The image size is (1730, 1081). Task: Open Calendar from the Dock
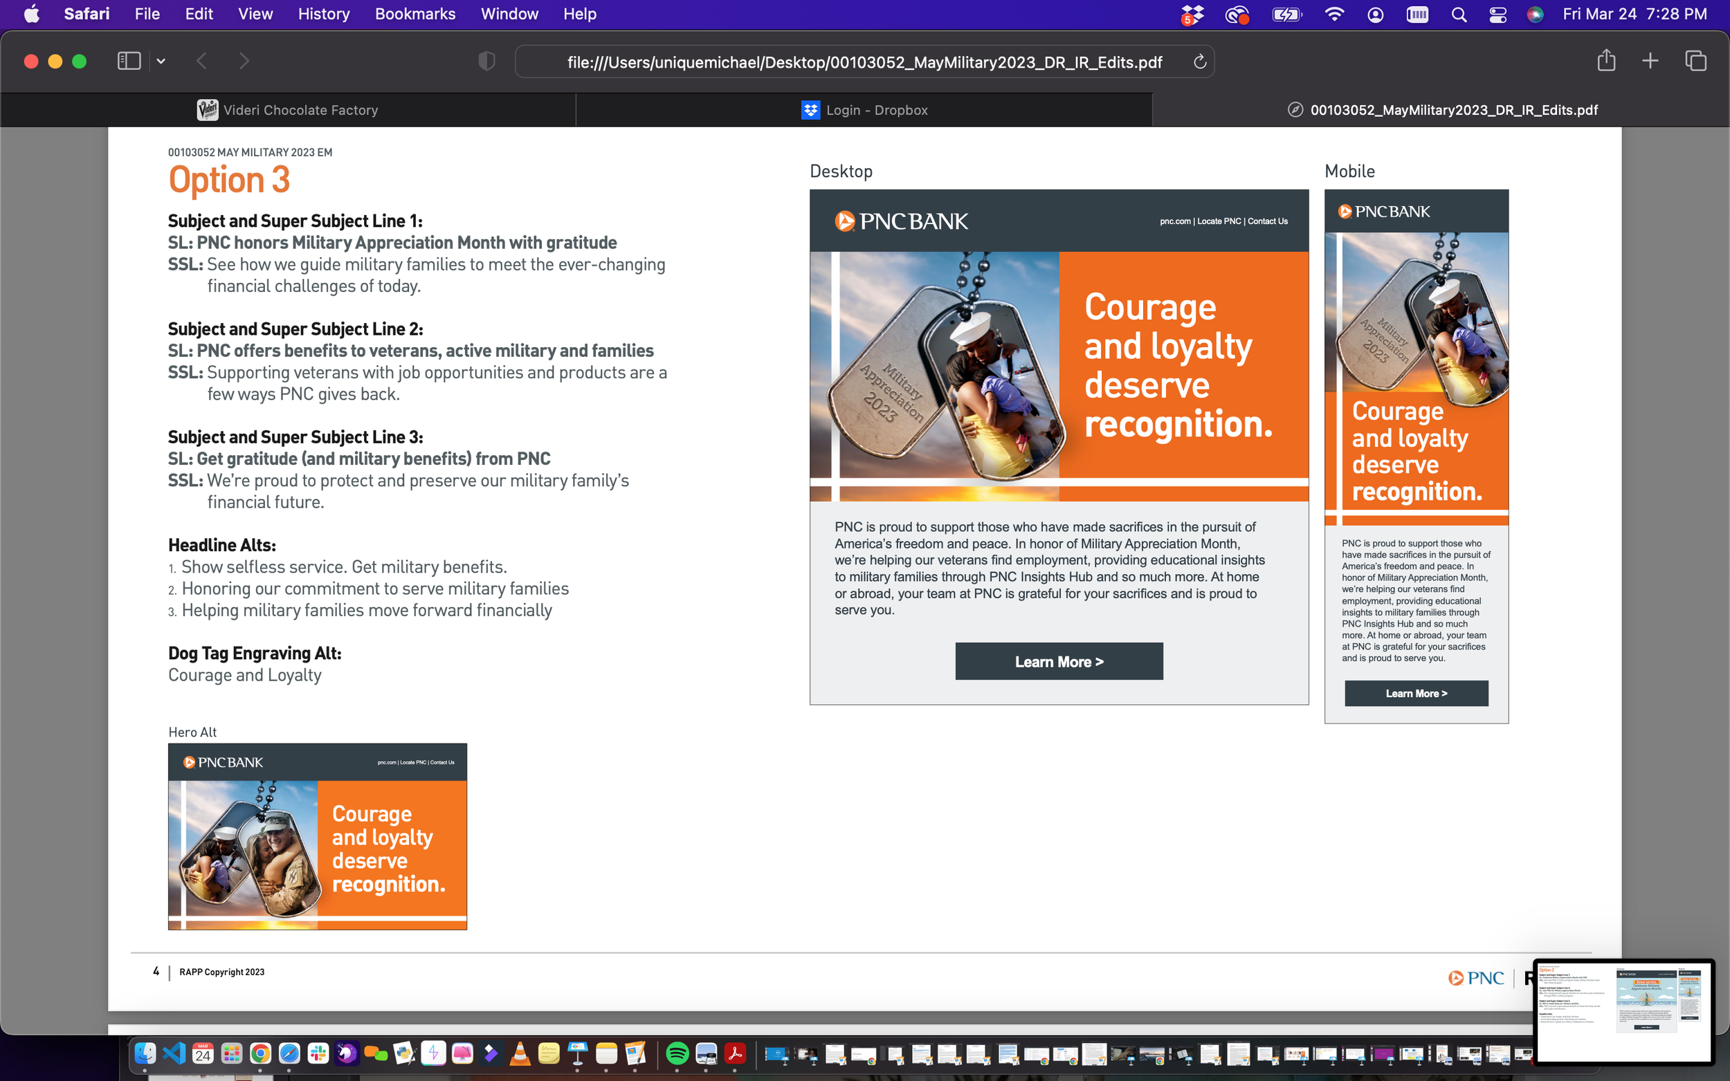pyautogui.click(x=202, y=1053)
